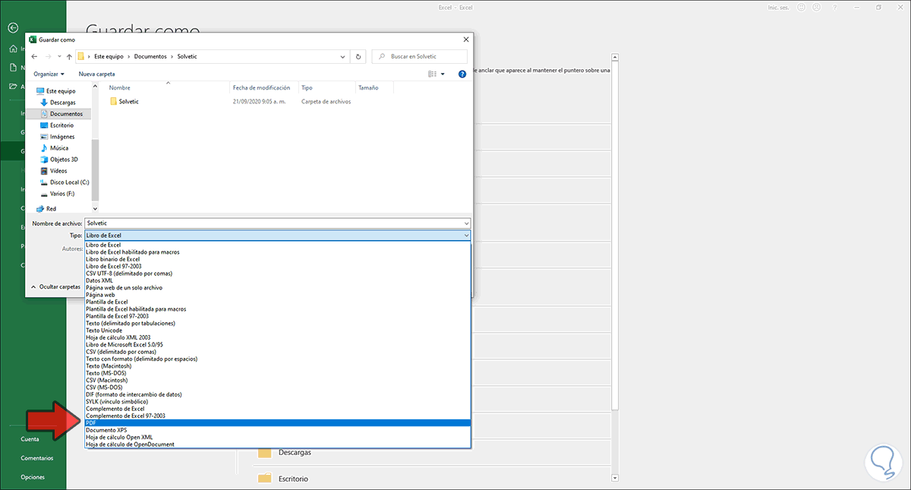
Task: Click the Nombre de archivo text field
Action: pos(273,223)
